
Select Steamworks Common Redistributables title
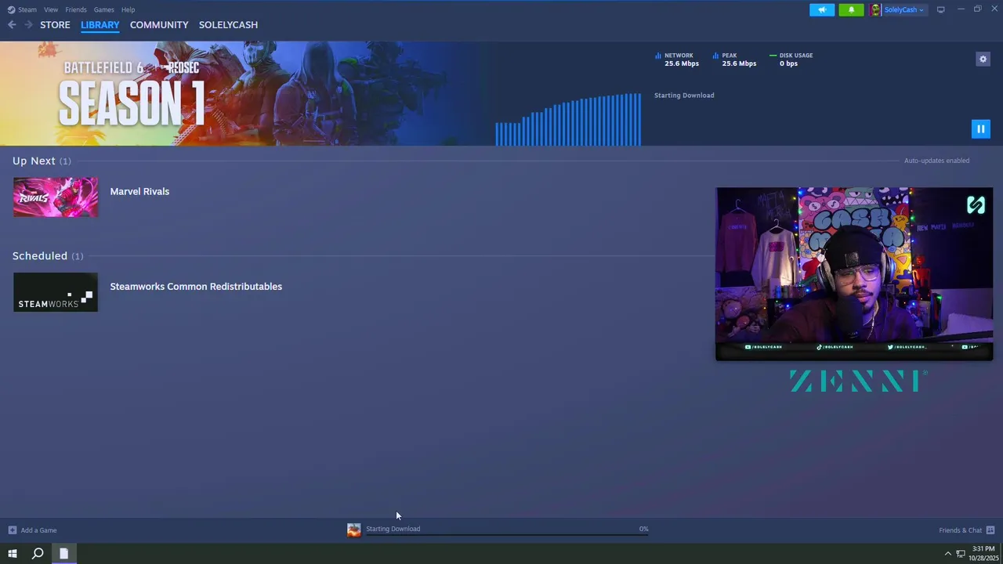[196, 286]
